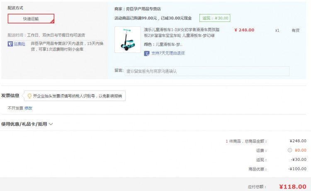Click the lightbulb tip icon by 发票信息

coord(29,96)
